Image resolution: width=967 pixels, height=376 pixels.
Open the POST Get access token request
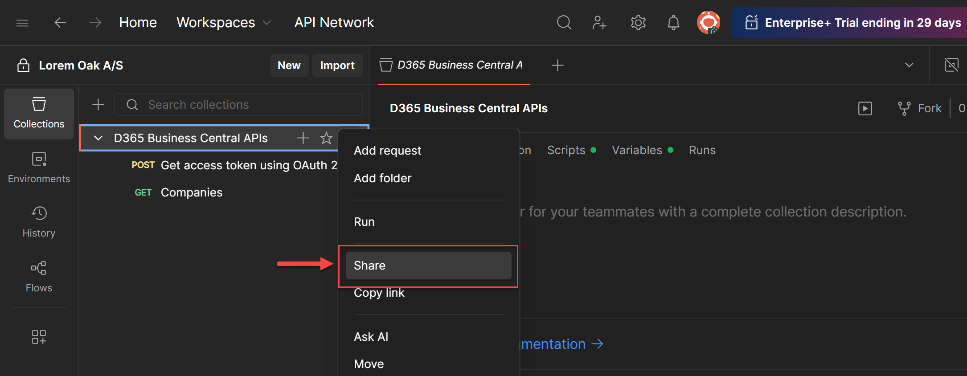pos(234,165)
